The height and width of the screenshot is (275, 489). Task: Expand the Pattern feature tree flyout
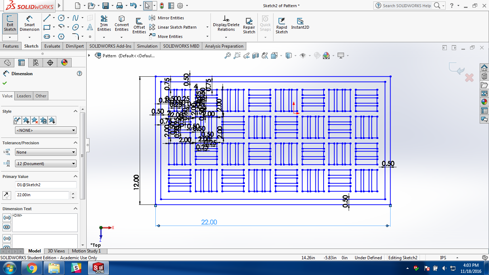click(x=89, y=56)
